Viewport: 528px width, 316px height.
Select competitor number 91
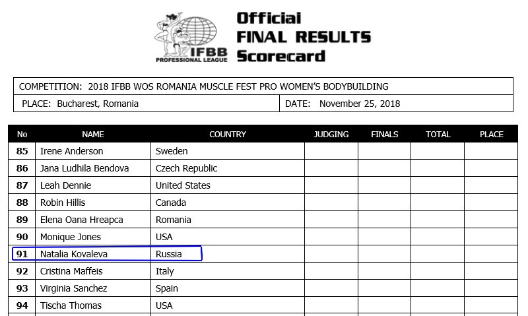(x=22, y=254)
